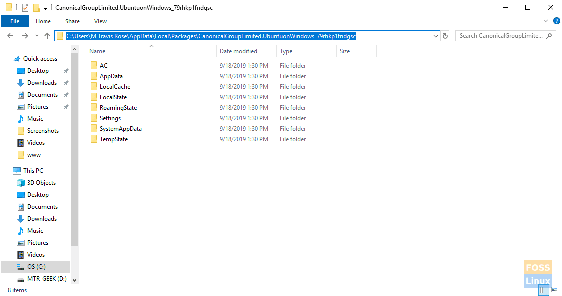This screenshot has width=562, height=296.
Task: Select the LocalCache folder icon
Action: [x=94, y=86]
